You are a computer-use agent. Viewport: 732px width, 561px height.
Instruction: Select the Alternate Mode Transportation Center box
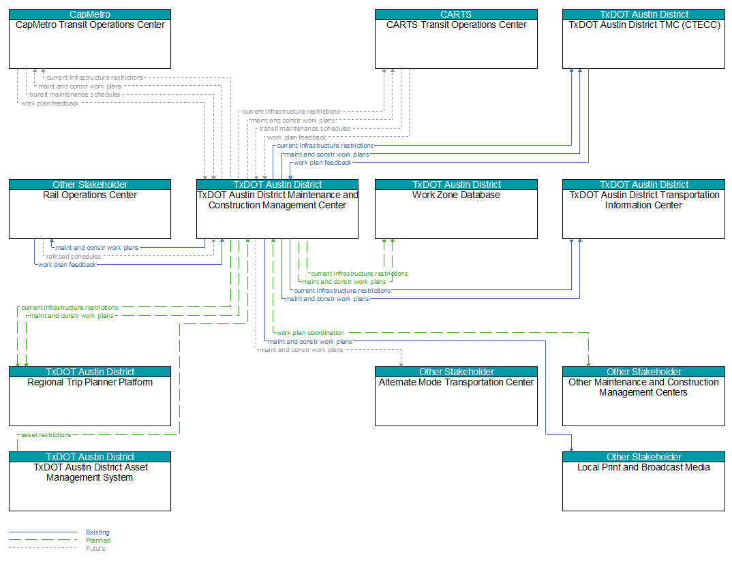[456, 396]
